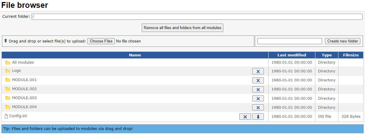Viewport: 365px width, 134px height.
Task: Delete the Config.ini file
Action: [x=245, y=117]
